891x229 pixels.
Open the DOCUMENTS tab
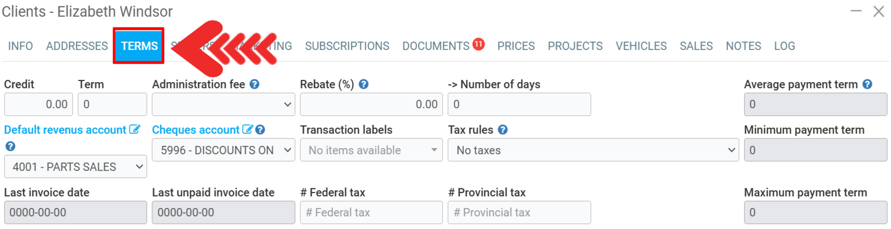436,46
